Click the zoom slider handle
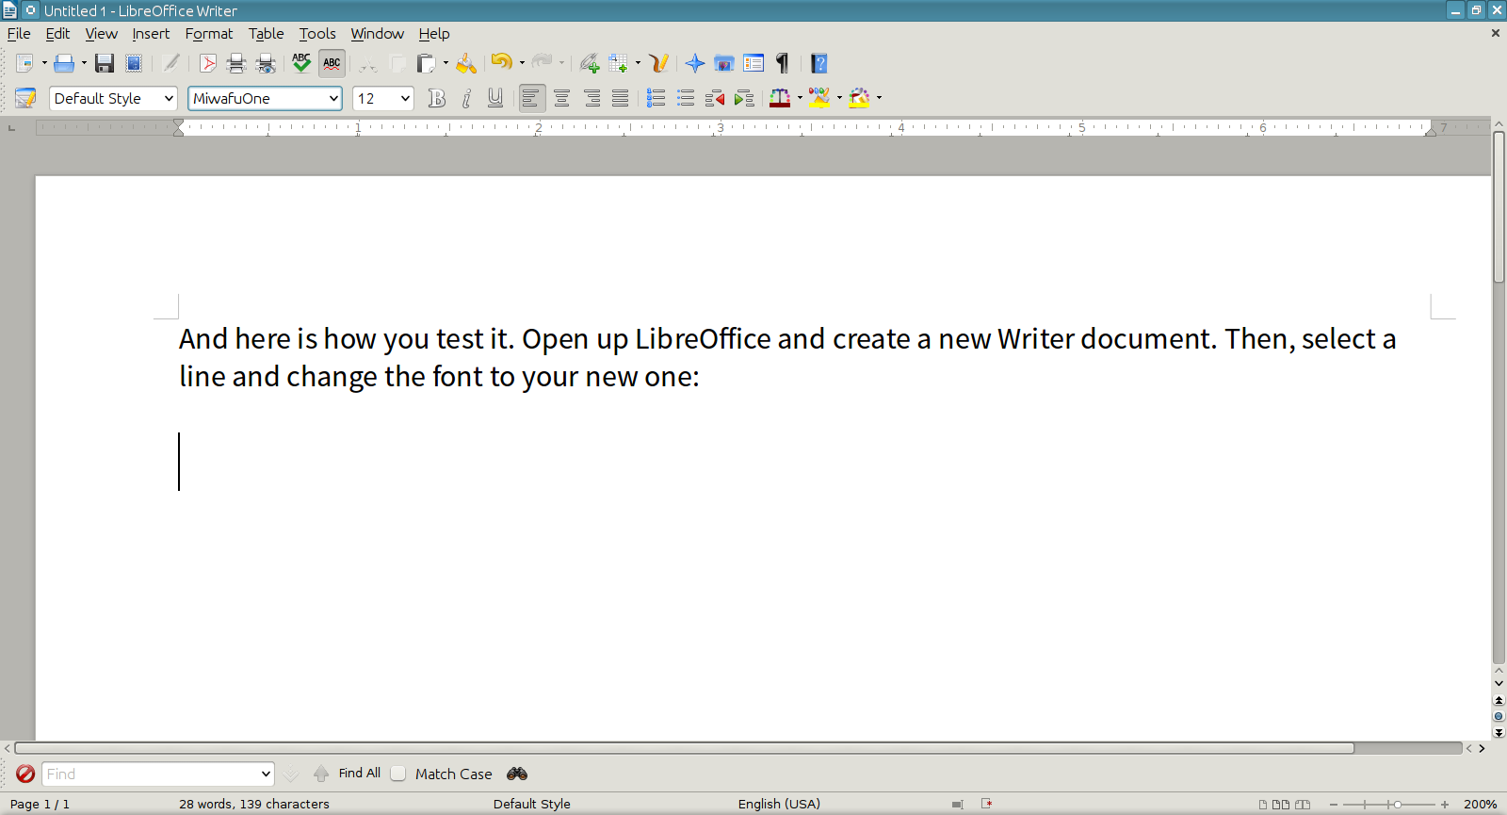This screenshot has width=1507, height=815. tap(1398, 805)
